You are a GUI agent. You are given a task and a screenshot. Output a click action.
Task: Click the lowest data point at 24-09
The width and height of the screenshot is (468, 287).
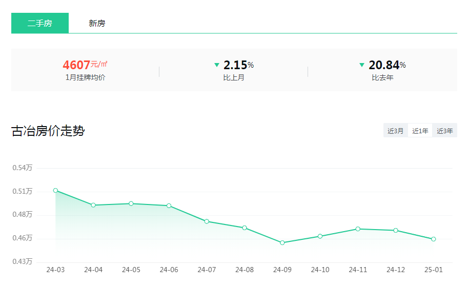(x=282, y=242)
